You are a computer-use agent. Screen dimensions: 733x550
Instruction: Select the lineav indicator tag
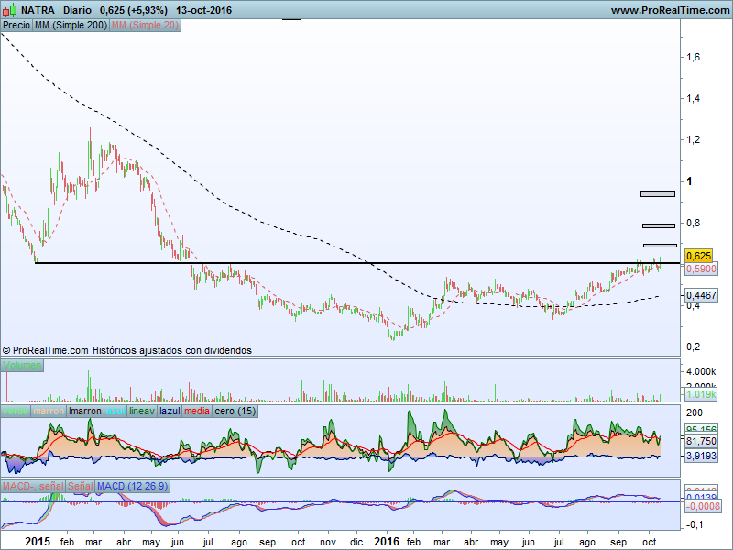(142, 412)
